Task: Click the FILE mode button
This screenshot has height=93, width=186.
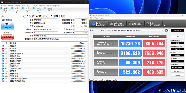Action: pyautogui.click(x=177, y=30)
